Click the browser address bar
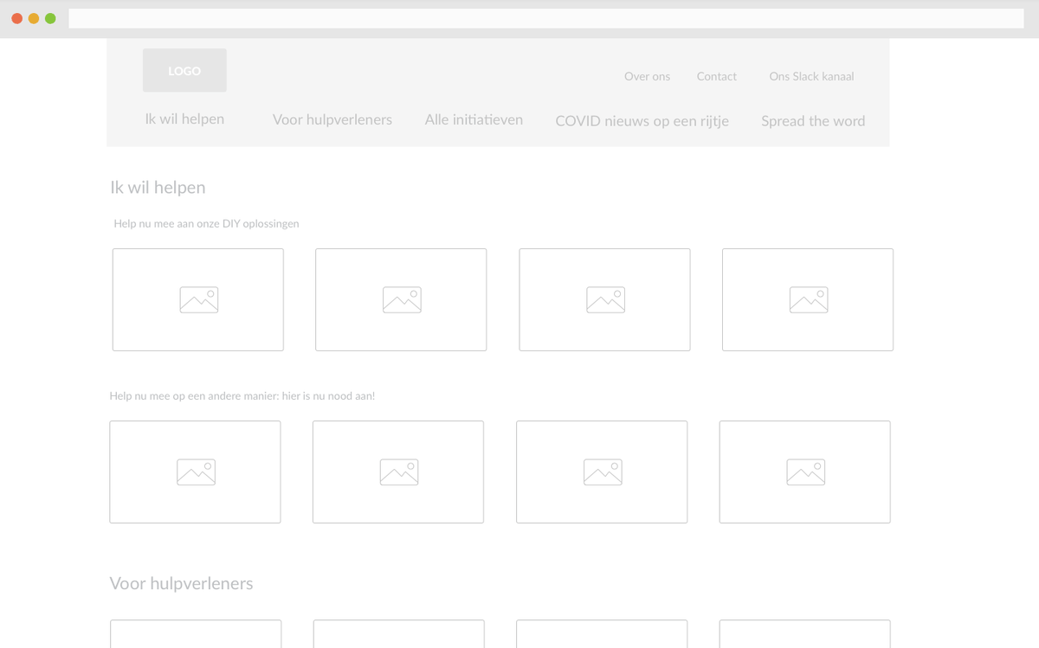The height and width of the screenshot is (648, 1039). [x=546, y=18]
